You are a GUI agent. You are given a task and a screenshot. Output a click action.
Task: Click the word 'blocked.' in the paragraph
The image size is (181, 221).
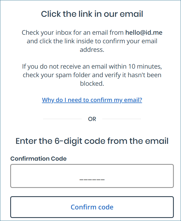point(92,83)
